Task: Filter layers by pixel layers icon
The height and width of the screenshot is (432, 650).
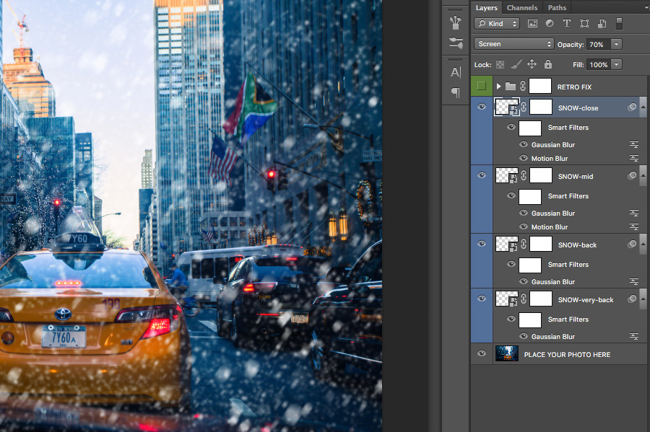Action: tap(532, 24)
